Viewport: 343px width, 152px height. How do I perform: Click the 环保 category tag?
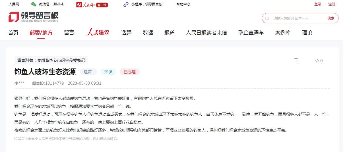click(x=108, y=72)
